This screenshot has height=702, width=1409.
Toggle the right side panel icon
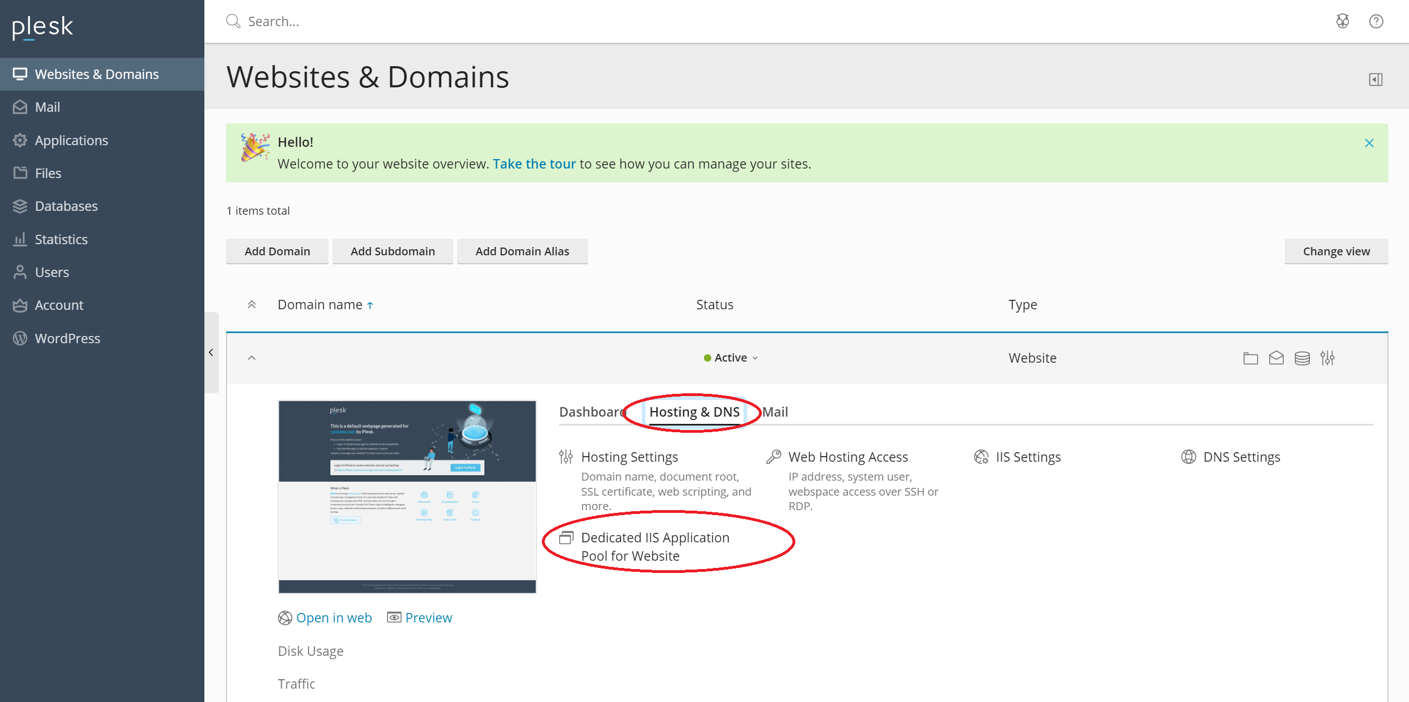tap(1376, 80)
